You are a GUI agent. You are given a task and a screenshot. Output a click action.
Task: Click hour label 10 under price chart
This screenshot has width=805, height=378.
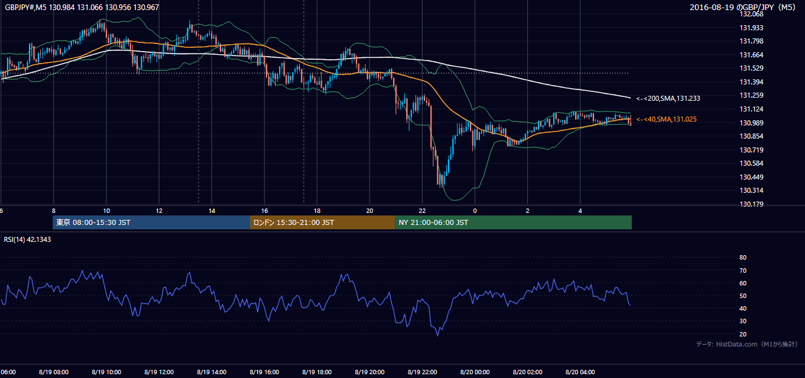click(106, 210)
